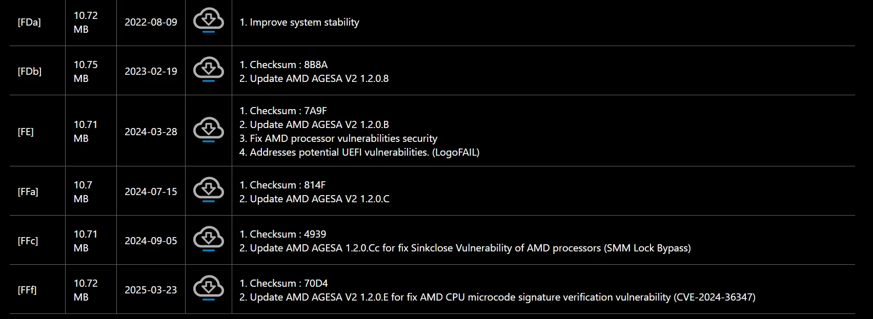Click download icon for FE BIOS

click(x=208, y=131)
